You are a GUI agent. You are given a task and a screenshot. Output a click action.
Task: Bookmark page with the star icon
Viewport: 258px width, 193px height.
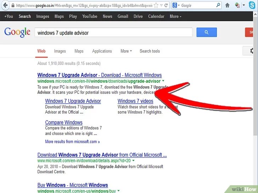[156, 5]
